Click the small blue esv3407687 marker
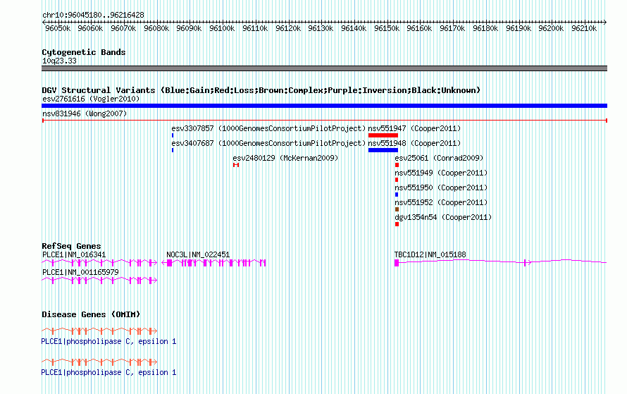The width and height of the screenshot is (627, 394). [x=173, y=150]
